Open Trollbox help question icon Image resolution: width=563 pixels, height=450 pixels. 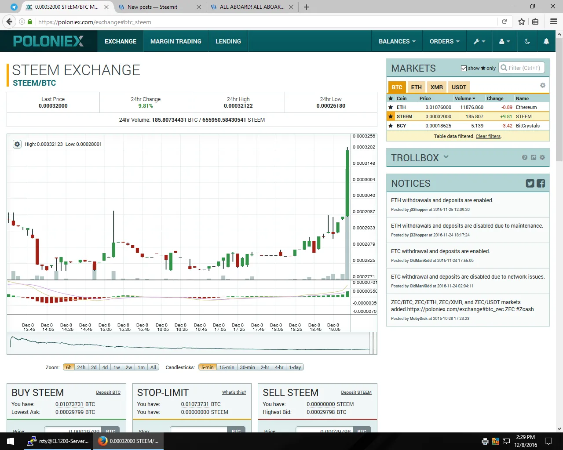pos(524,157)
